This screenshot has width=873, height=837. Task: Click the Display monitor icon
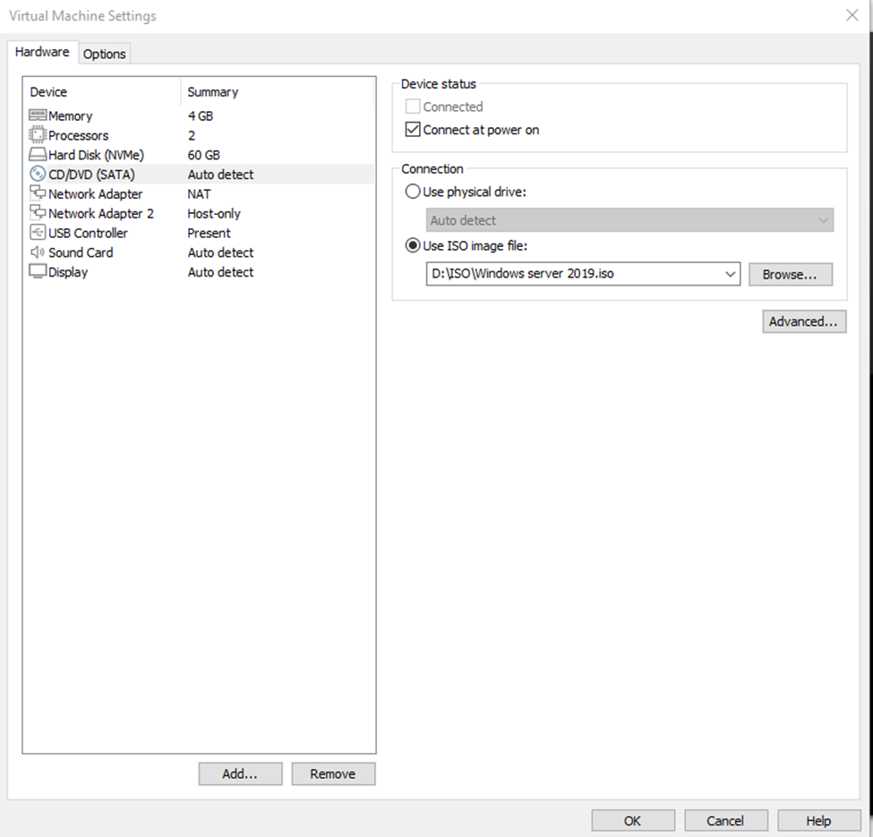click(x=38, y=271)
